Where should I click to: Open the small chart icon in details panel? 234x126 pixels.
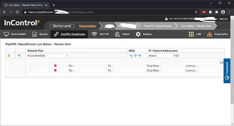click(221, 62)
